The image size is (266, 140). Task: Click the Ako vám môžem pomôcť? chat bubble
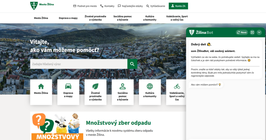(x=206, y=85)
